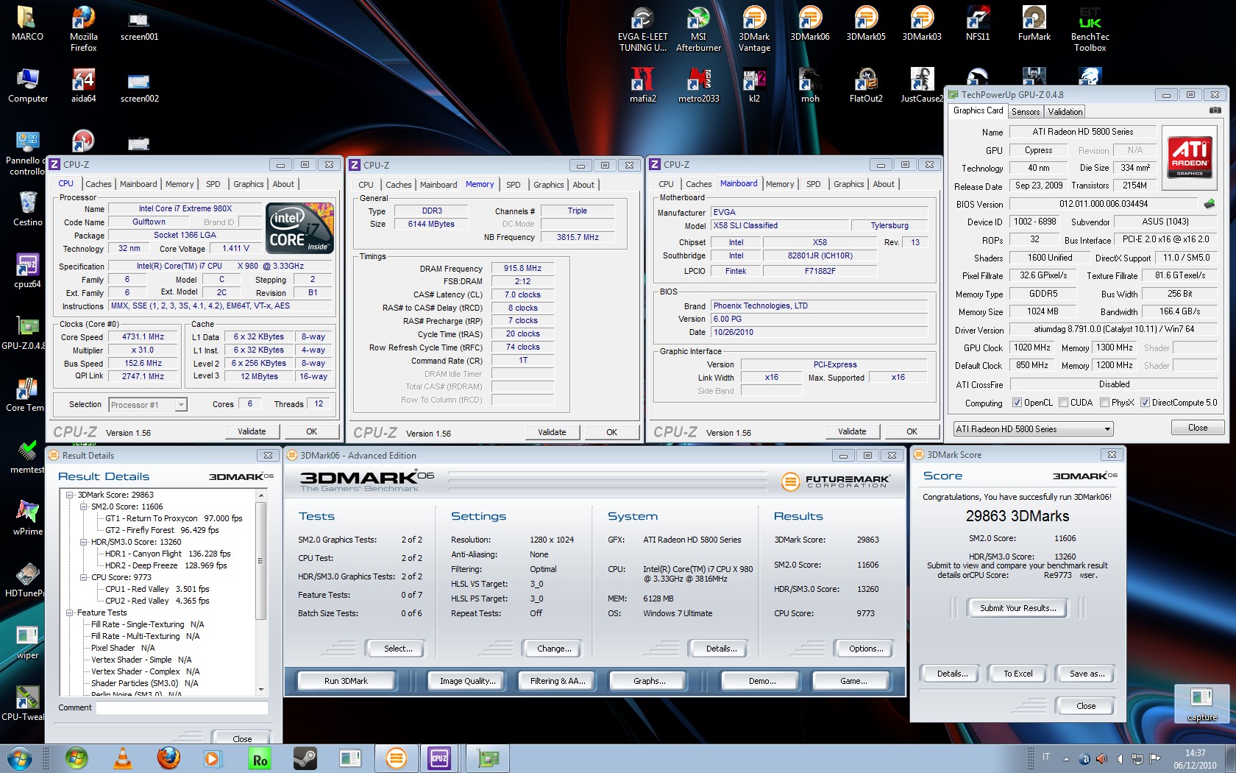
Task: Click the VLC cone icon in taskbar
Action: coord(123,758)
